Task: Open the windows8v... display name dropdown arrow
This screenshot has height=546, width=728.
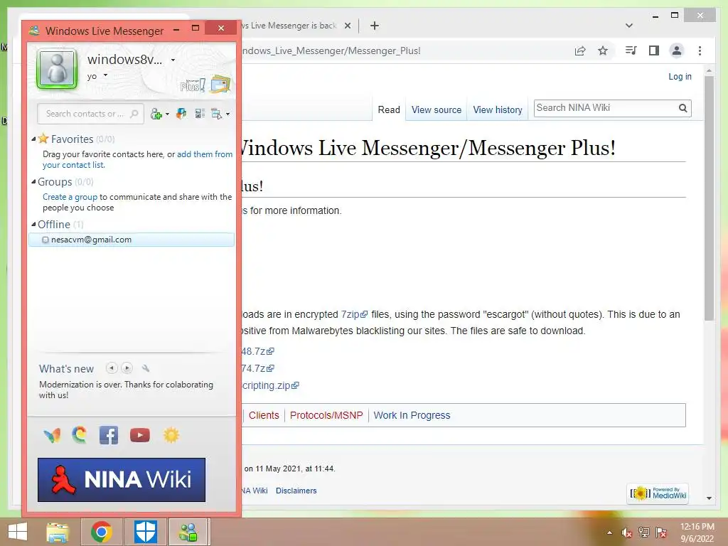Action: (x=173, y=60)
